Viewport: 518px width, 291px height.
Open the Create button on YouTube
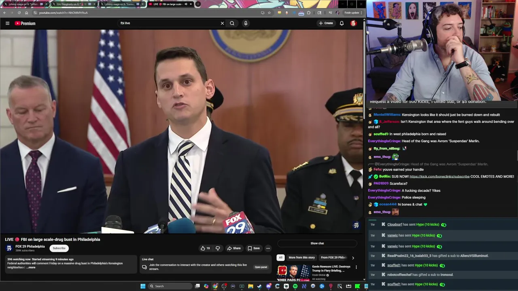(x=326, y=23)
